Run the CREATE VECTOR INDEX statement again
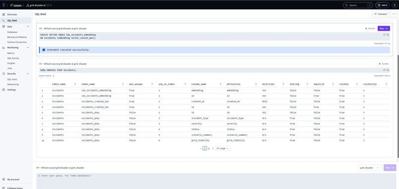This screenshot has height=189, width=399. click(x=384, y=29)
